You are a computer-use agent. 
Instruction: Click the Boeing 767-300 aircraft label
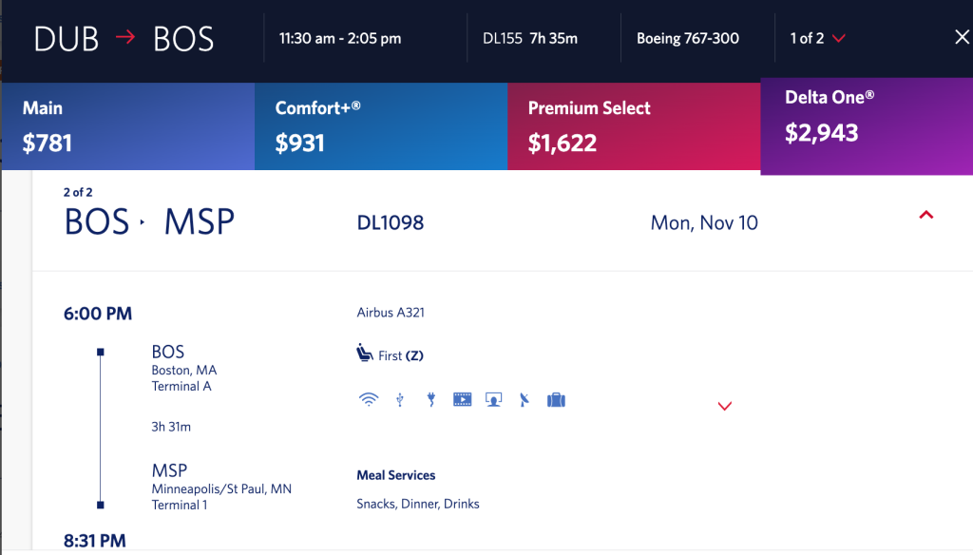pyautogui.click(x=688, y=39)
